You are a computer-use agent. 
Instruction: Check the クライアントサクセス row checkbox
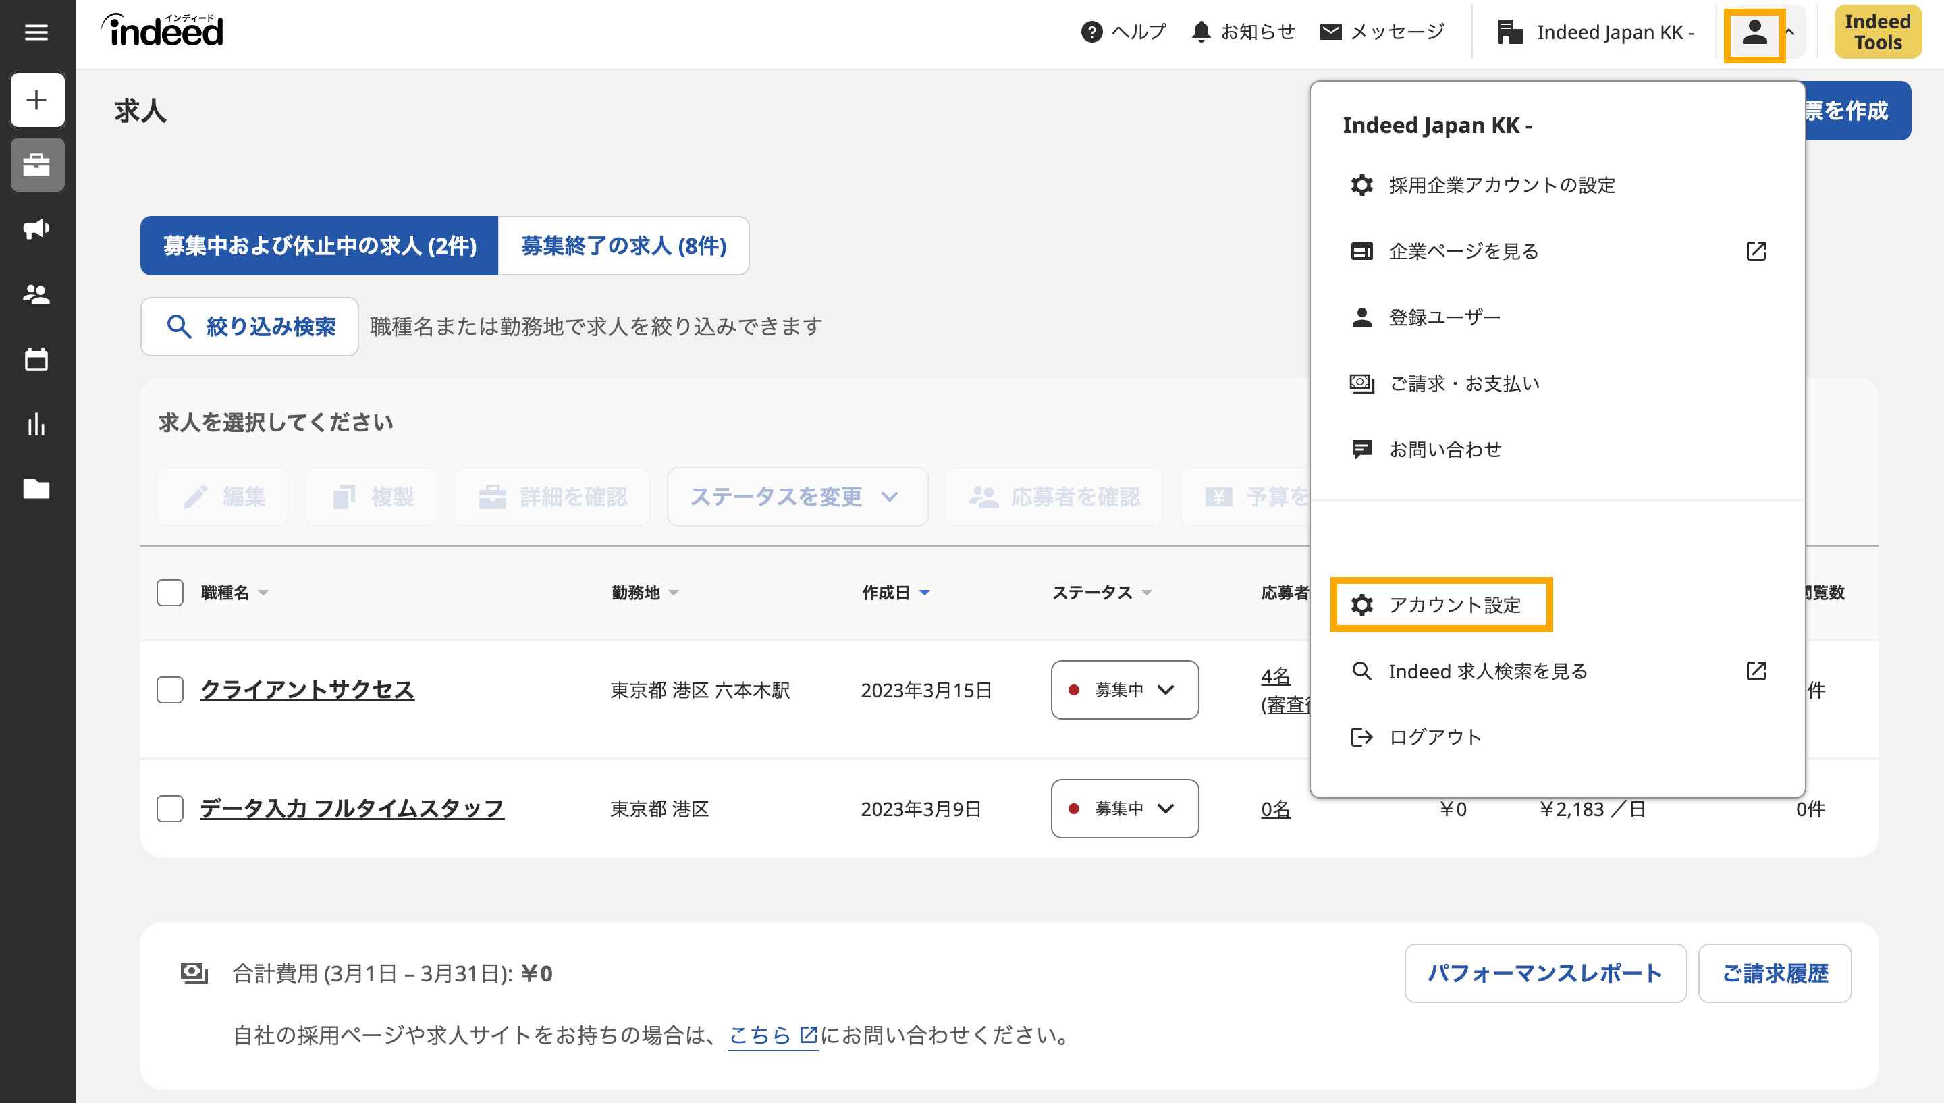pos(169,689)
